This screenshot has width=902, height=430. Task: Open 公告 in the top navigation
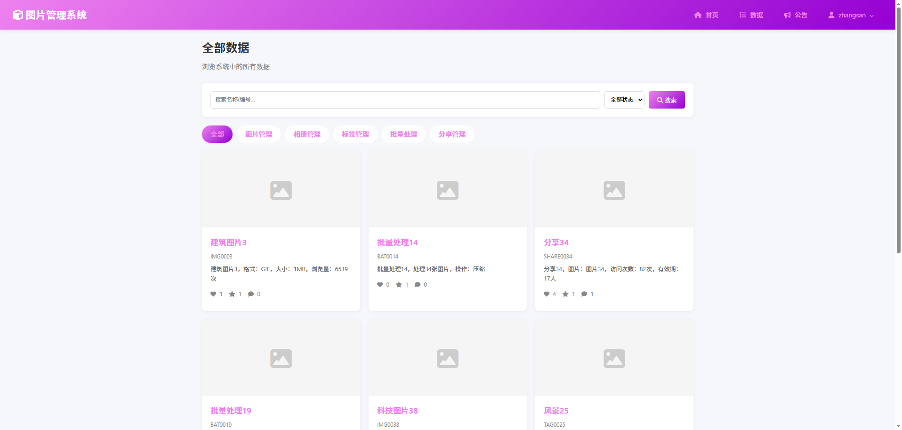click(796, 15)
